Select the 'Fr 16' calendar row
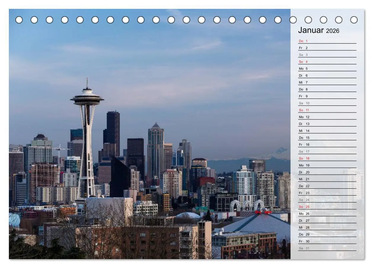The width and height of the screenshot is (373, 268). click(327, 145)
